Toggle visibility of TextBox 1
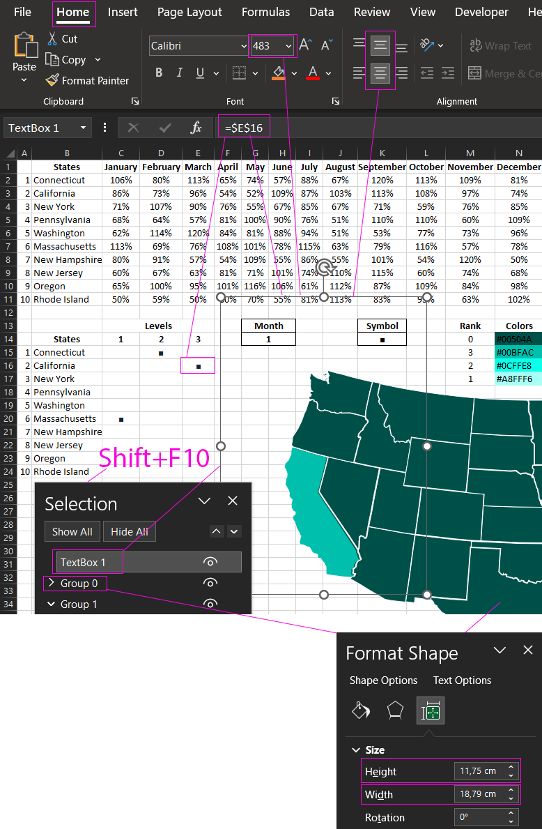The image size is (542, 829). point(209,562)
